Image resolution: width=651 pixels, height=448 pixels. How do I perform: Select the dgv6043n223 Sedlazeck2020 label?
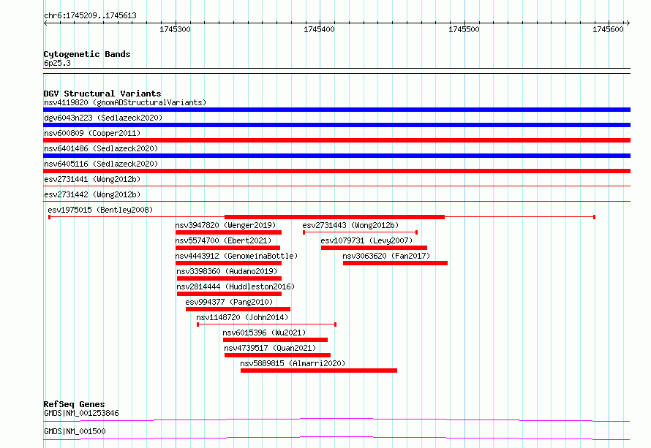coord(103,118)
